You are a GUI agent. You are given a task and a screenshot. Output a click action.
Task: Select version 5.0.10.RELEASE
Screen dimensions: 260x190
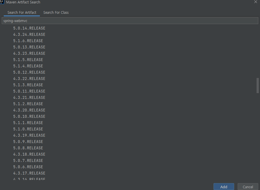point(29,116)
